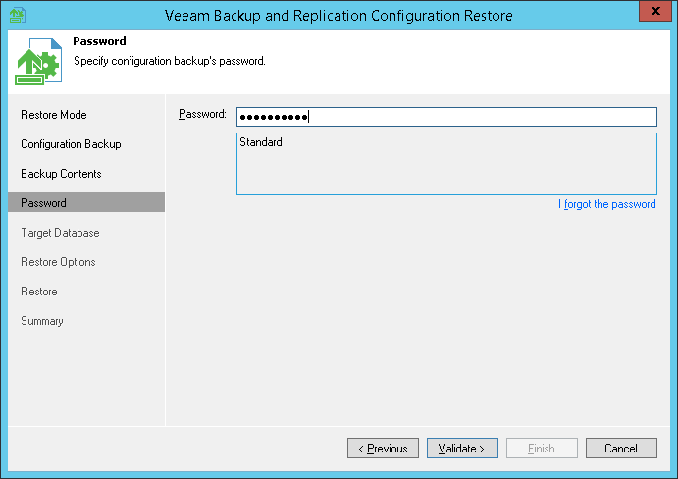Screen dimensions: 678x479
Task: Select the Target Database step
Action: [60, 233]
